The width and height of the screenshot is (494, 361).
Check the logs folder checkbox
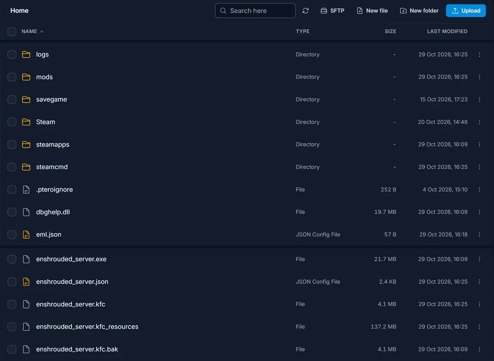[12, 54]
